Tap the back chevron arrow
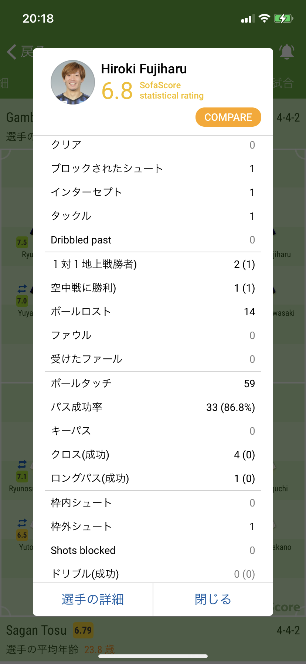This screenshot has height=664, width=306. tap(12, 52)
